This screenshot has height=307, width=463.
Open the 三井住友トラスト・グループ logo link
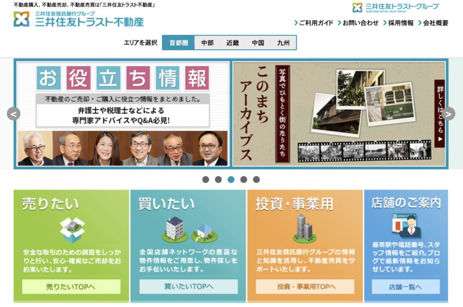tap(396, 8)
